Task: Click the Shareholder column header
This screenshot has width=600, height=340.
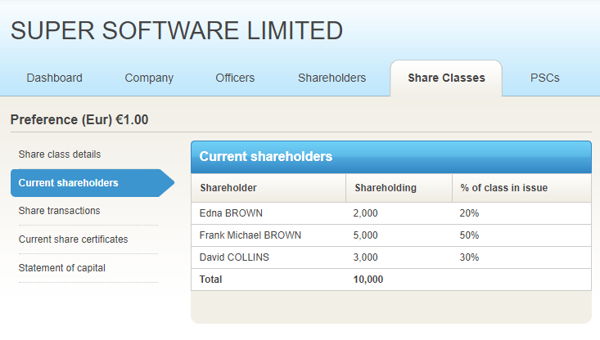Action: 228,188
